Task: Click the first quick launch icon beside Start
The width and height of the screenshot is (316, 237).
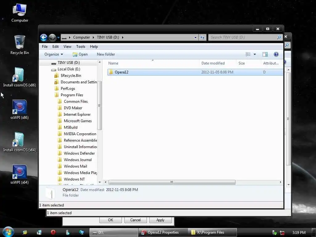Action: coord(25,232)
